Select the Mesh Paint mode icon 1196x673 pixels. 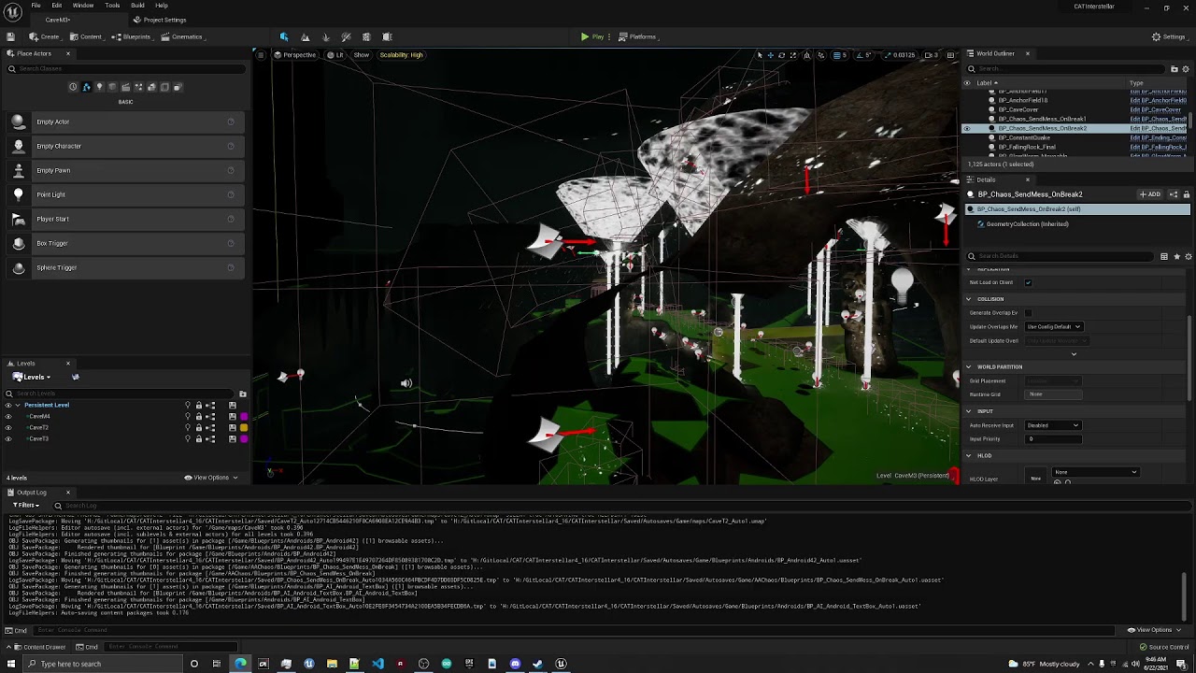coord(346,36)
